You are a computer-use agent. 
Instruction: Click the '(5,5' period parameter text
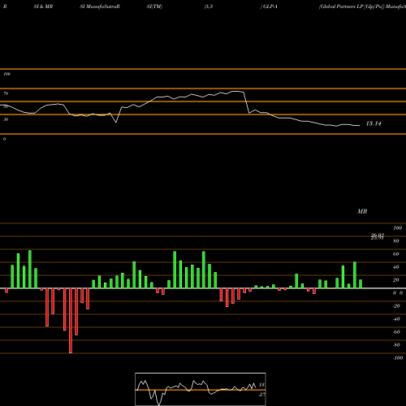[209, 6]
